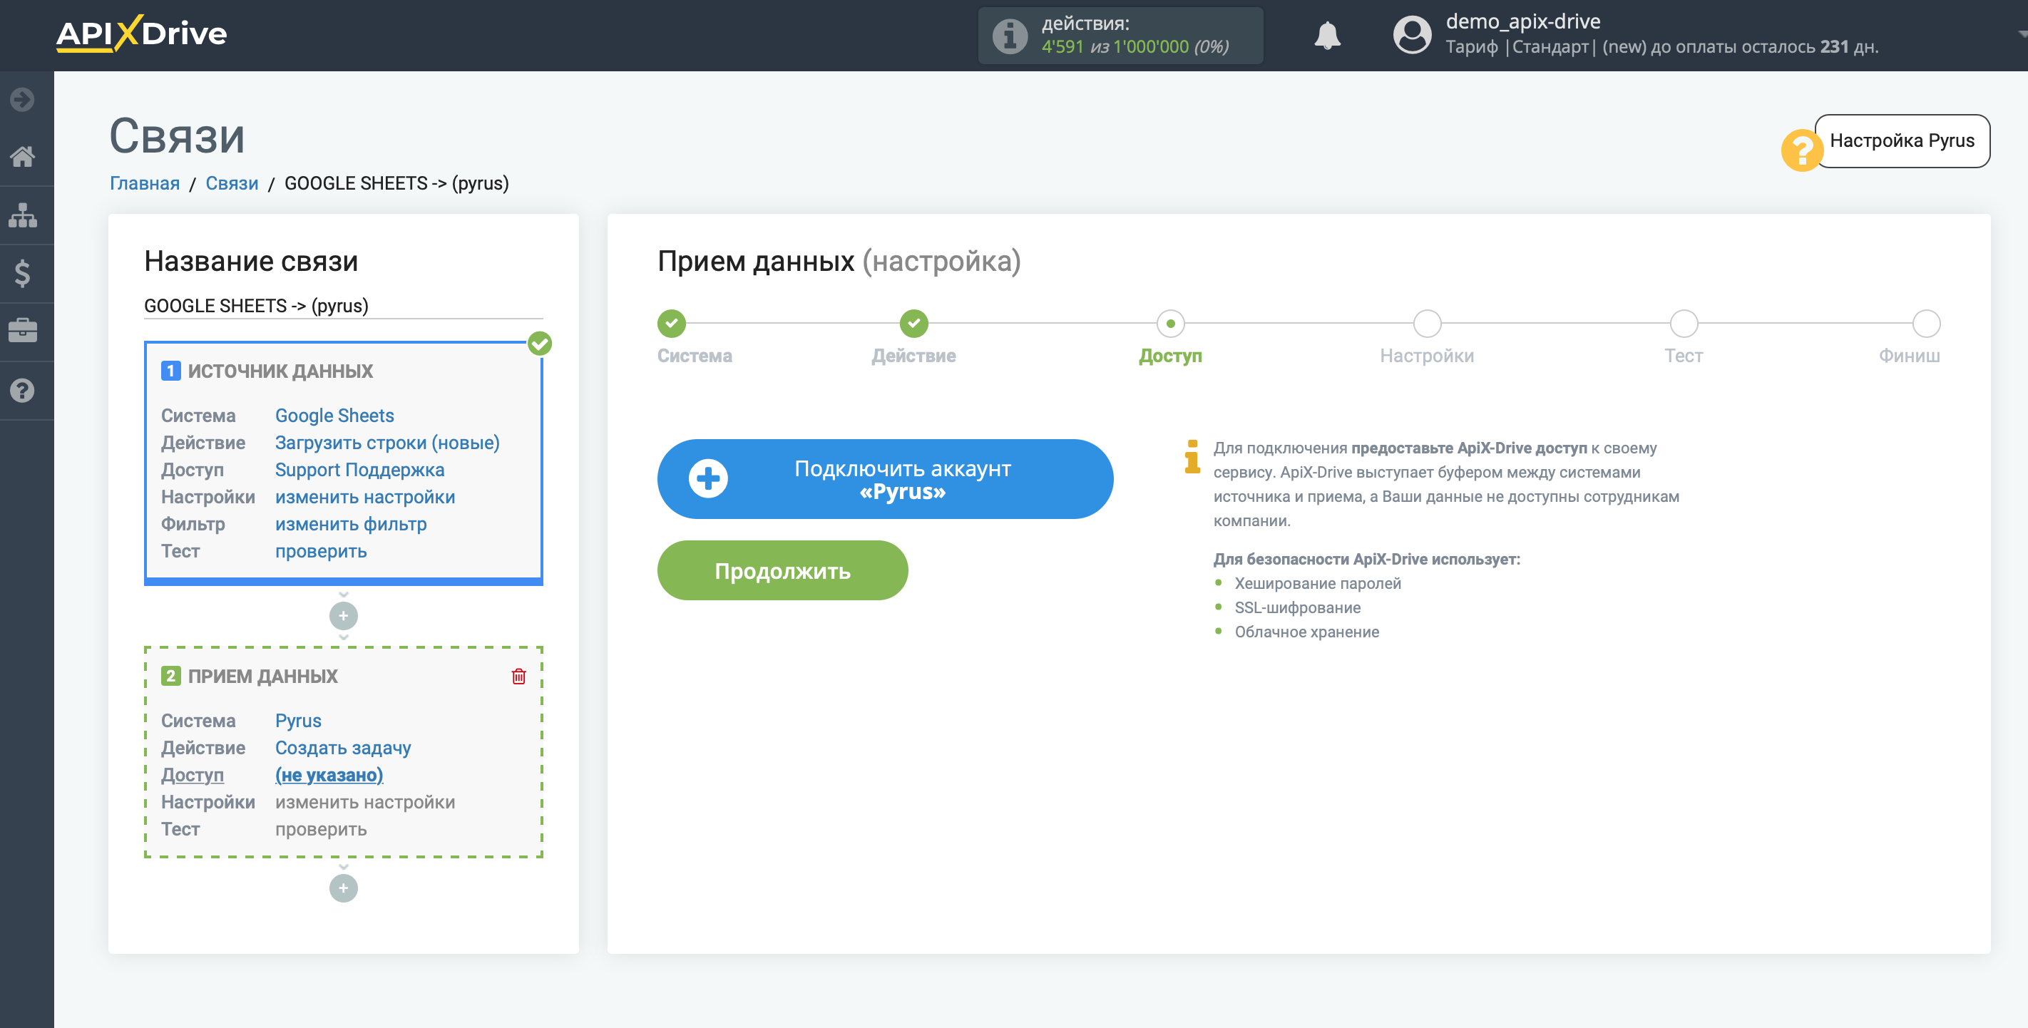Click the actions counter 4'591 из 1'000'000
The width and height of the screenshot is (2028, 1028).
point(1134,47)
